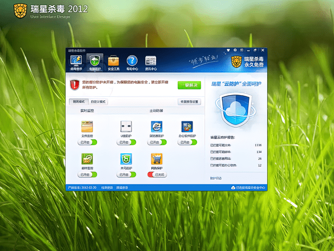
Task: Click the 主动防御 column heading
Action: 156,110
